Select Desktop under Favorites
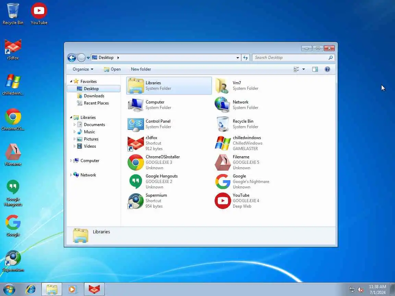The width and height of the screenshot is (395, 296). pos(94,89)
